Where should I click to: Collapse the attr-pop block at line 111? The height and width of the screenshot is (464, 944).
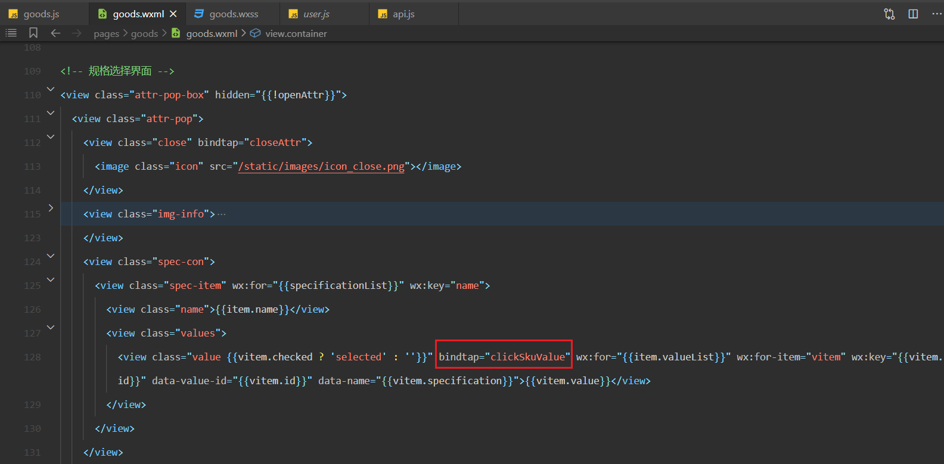click(51, 113)
